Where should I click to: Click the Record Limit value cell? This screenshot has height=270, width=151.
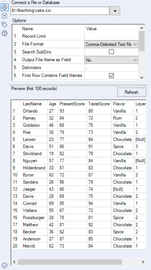pos(111,36)
